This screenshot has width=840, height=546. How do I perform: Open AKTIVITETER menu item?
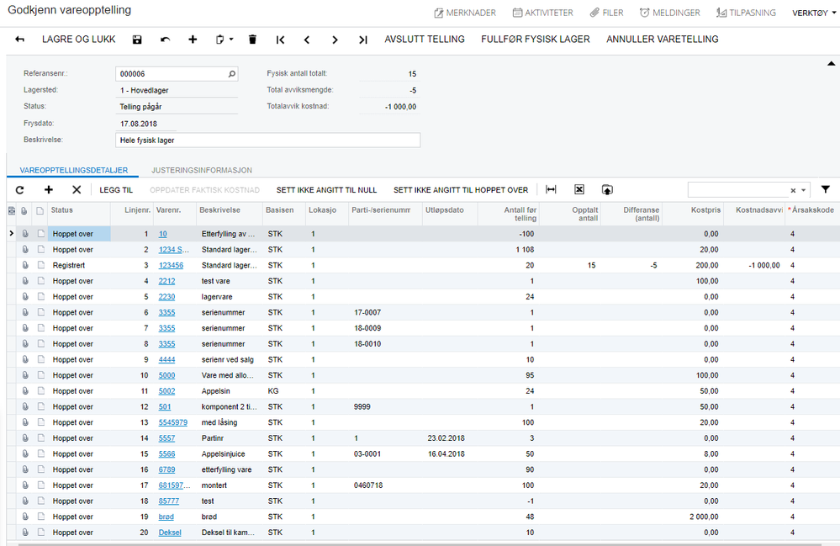[x=542, y=13]
